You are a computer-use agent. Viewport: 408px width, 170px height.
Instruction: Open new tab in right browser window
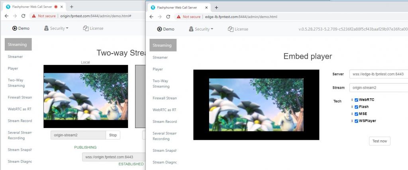(216, 8)
